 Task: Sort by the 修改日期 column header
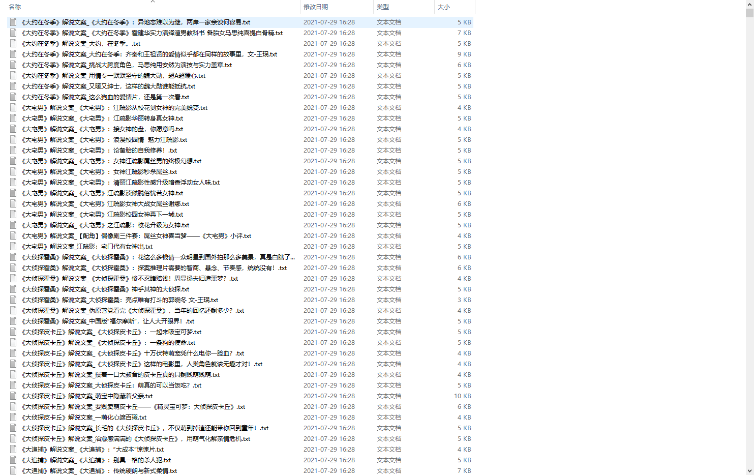click(x=316, y=7)
